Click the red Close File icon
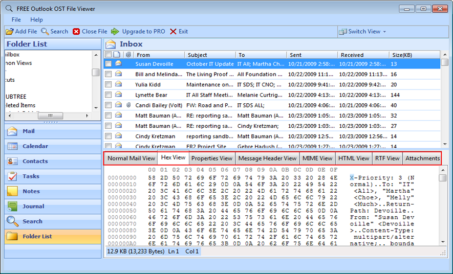Screen dimensions: 453x274 [76, 31]
